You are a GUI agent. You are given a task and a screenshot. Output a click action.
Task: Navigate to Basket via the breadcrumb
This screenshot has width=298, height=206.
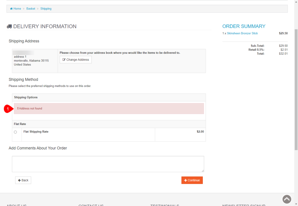[x=31, y=8]
